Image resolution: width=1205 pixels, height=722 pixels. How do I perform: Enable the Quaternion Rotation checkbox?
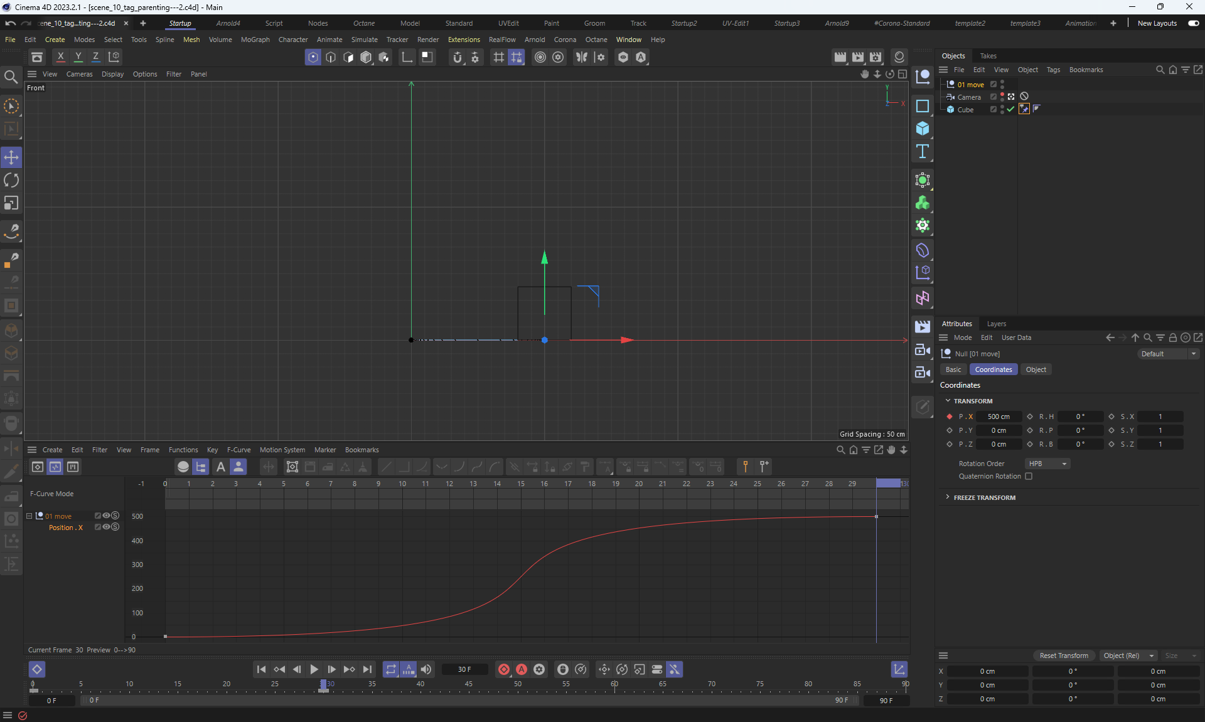pyautogui.click(x=1029, y=476)
